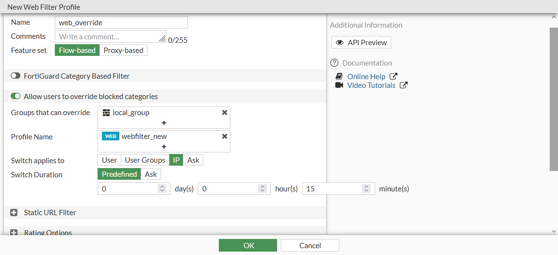Expand Static URL Filter section
Viewport: 558px width, 255px height.
click(x=14, y=213)
